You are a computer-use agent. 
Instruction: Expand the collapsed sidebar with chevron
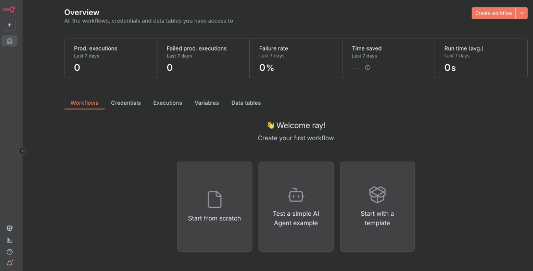(x=22, y=151)
